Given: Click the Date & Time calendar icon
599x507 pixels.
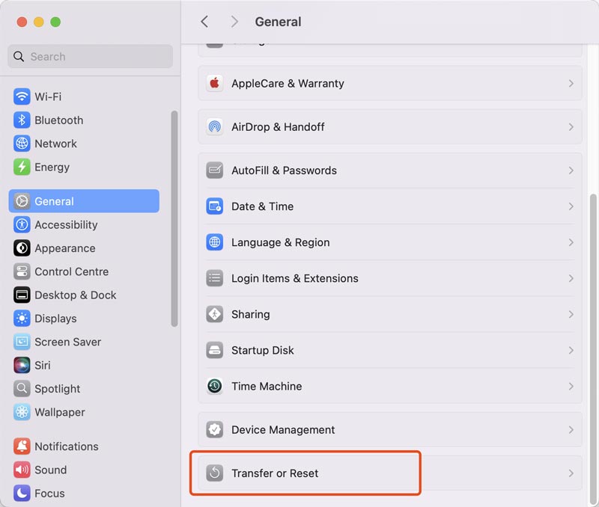Looking at the screenshot, I should [x=215, y=206].
